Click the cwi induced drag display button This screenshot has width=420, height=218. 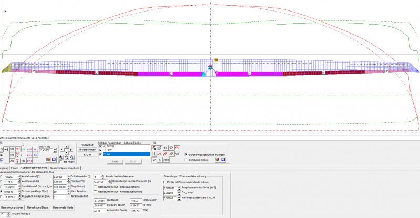click(29, 149)
